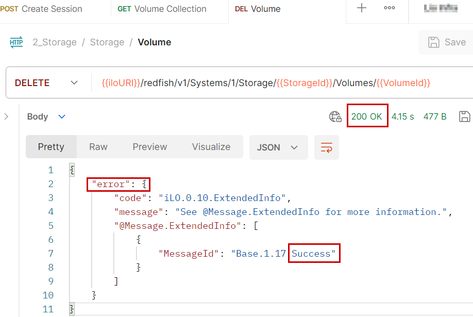This screenshot has height=317, width=473.
Task: Select the Pretty response view
Action: (51, 147)
